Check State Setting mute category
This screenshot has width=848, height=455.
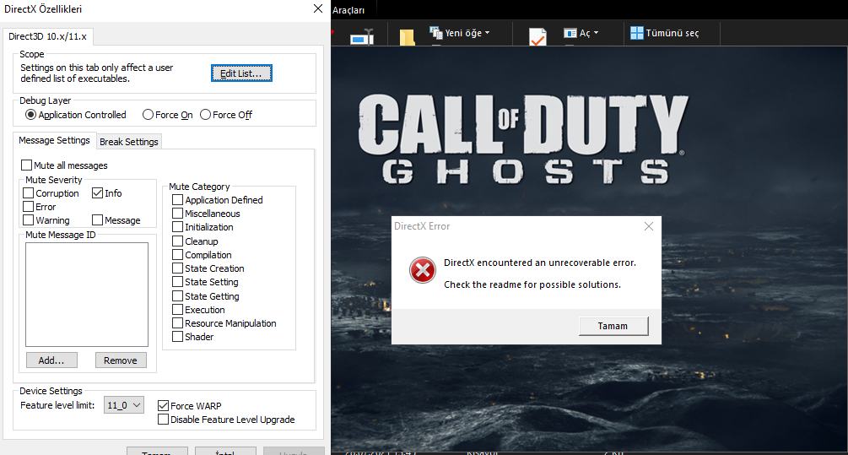coord(177,281)
